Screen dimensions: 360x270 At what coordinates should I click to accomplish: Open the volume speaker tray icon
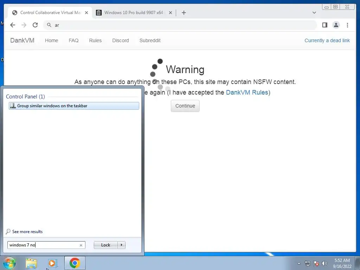pyautogui.click(x=324, y=263)
